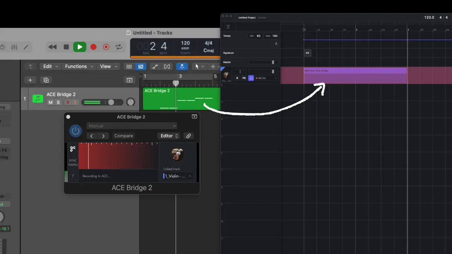Click the import tray button above track header
Screen dimensions: 452x254
pos(129,80)
